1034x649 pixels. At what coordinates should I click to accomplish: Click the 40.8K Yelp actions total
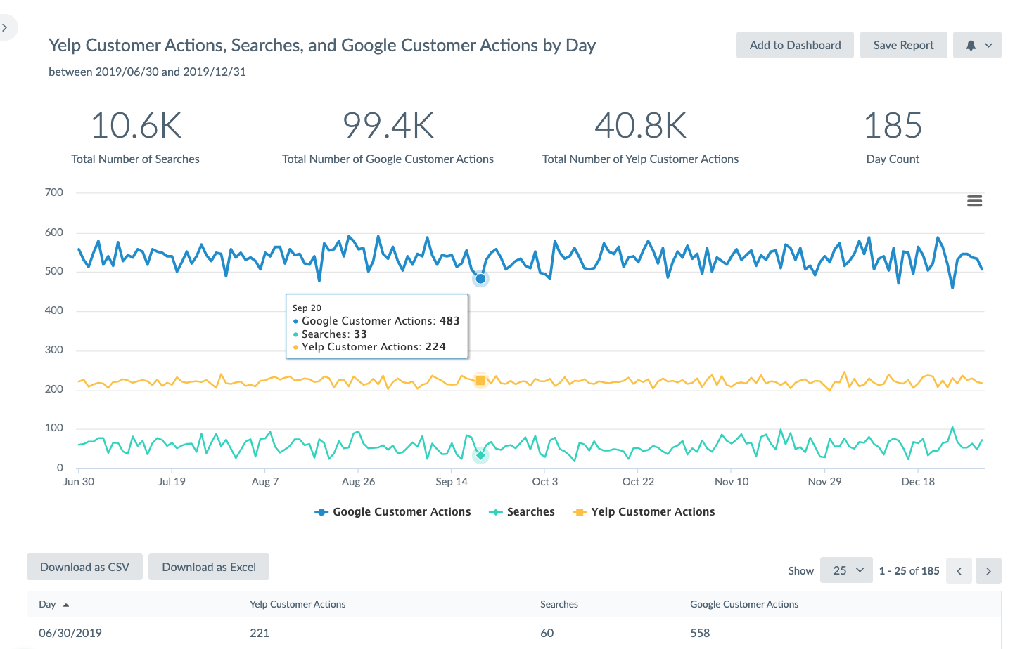click(640, 126)
